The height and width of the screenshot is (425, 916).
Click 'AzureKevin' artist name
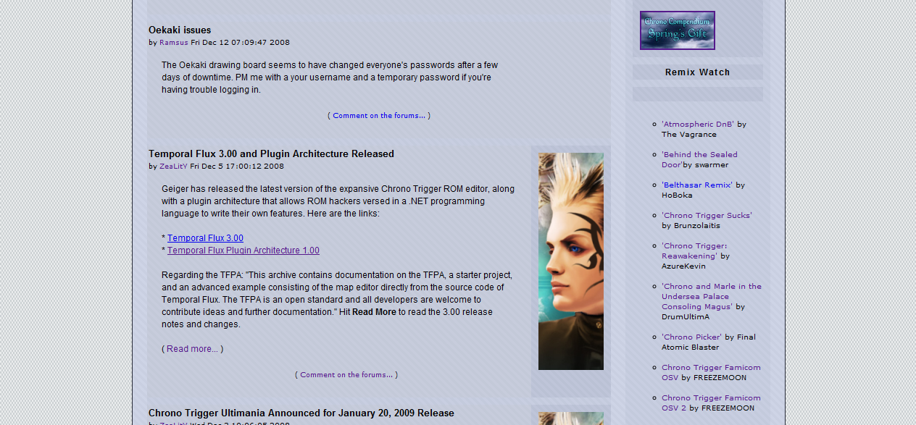pos(683,266)
